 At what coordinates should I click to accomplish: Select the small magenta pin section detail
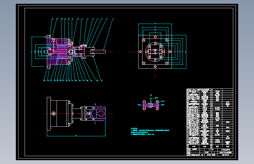point(151,105)
